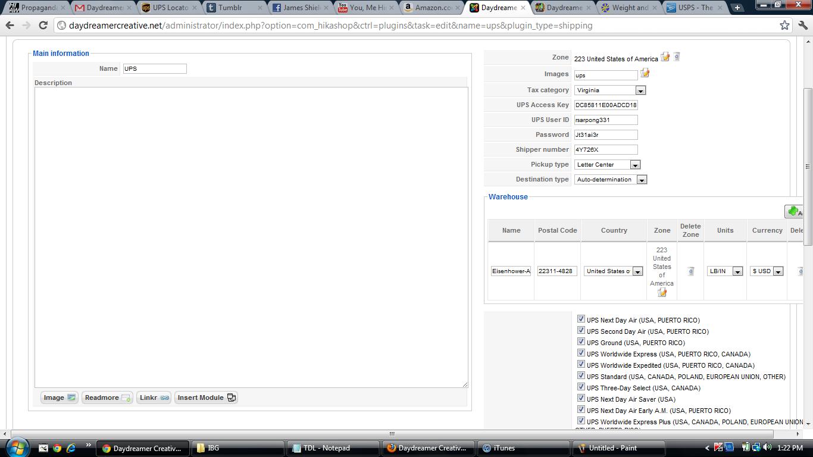Open the volume control in the system tray
813x457 pixels.
[x=768, y=447]
